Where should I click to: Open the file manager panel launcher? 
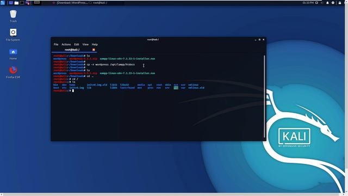[x=16, y=3]
